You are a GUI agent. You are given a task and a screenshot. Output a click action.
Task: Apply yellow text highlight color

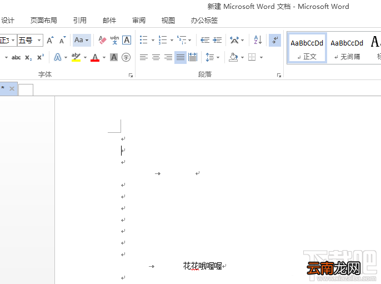[x=76, y=57]
